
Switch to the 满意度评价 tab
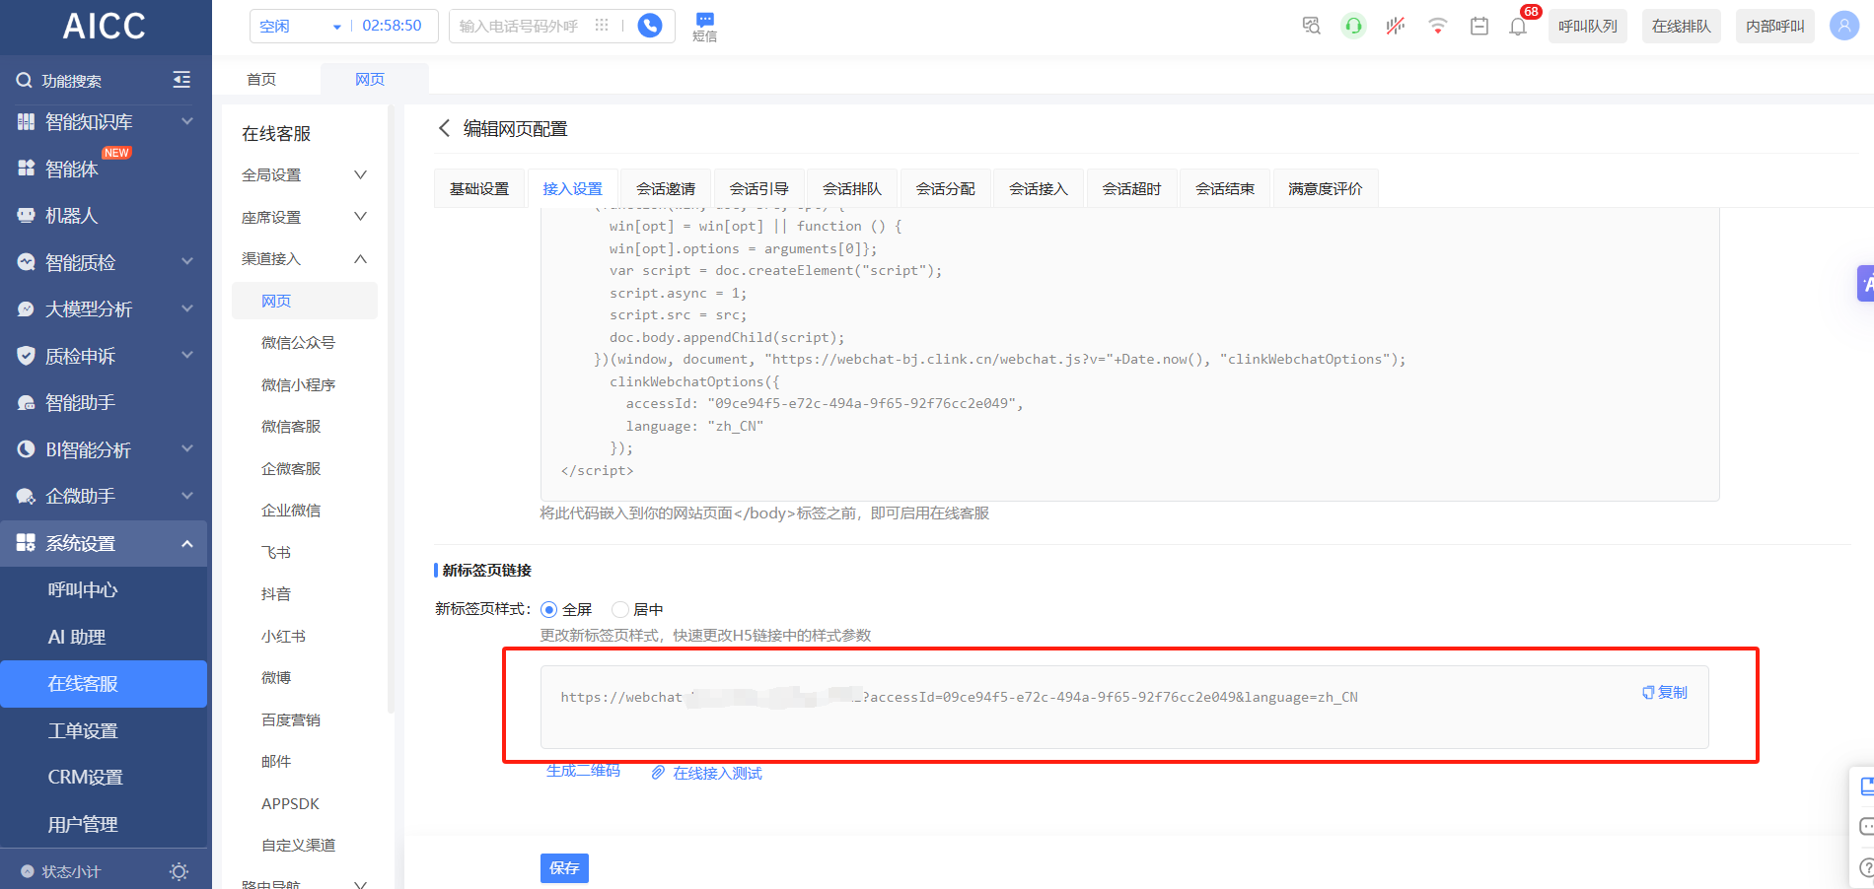point(1326,188)
